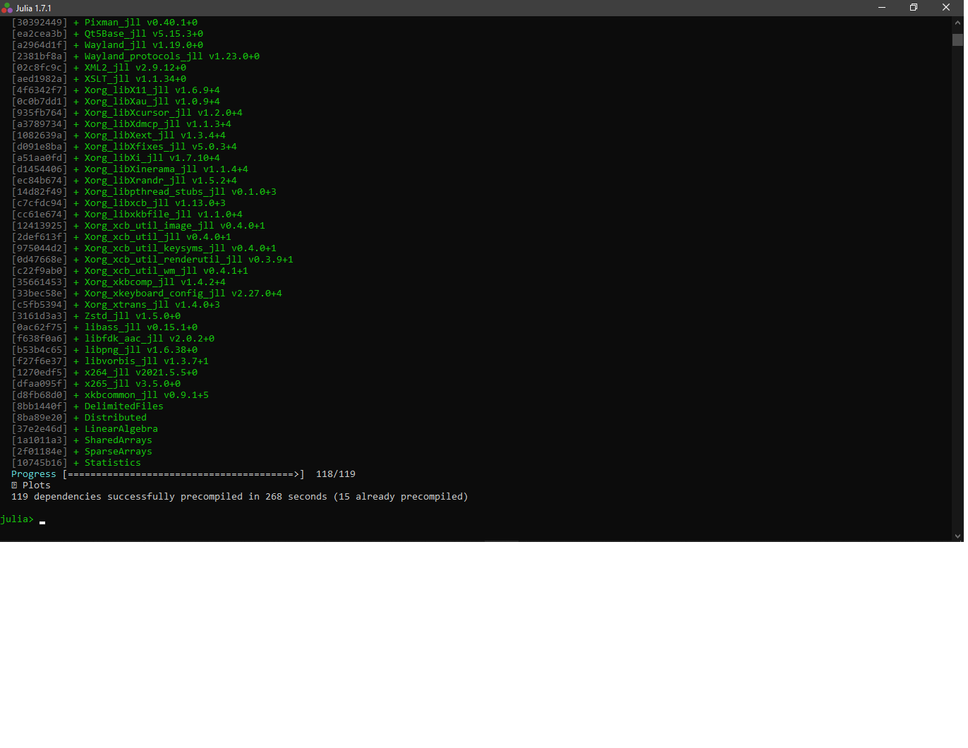
Task: Click 'Xorg_libXi_jll v1.7.10+4' entry
Action: [152, 158]
